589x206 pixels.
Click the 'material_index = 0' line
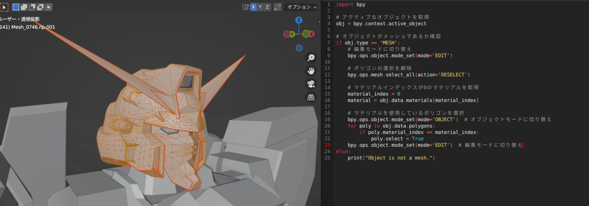[374, 93]
